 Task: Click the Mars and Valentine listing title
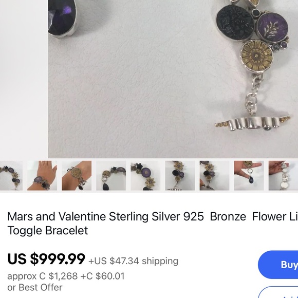(153, 223)
